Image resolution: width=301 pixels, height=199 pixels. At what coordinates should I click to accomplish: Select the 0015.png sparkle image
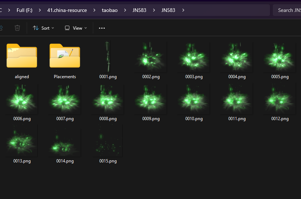[108, 141]
